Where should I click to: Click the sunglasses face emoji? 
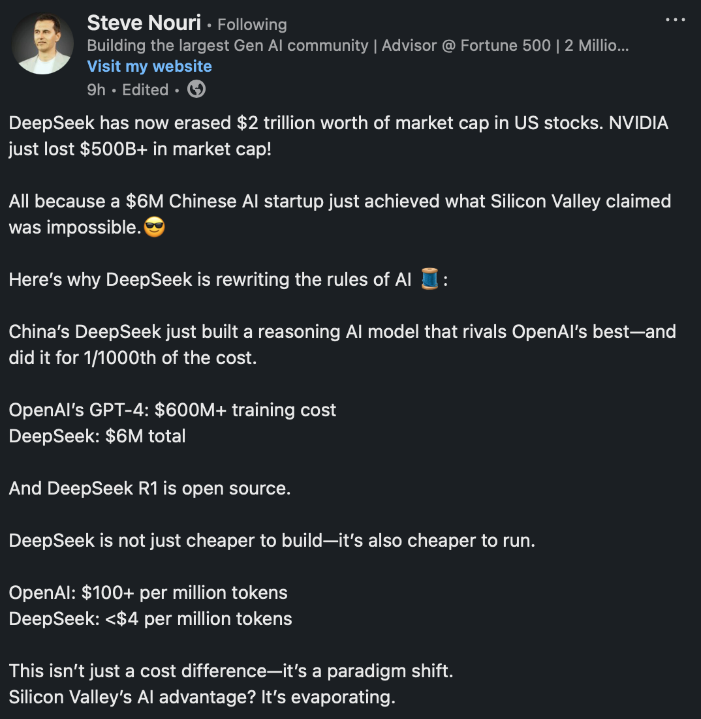pyautogui.click(x=154, y=227)
